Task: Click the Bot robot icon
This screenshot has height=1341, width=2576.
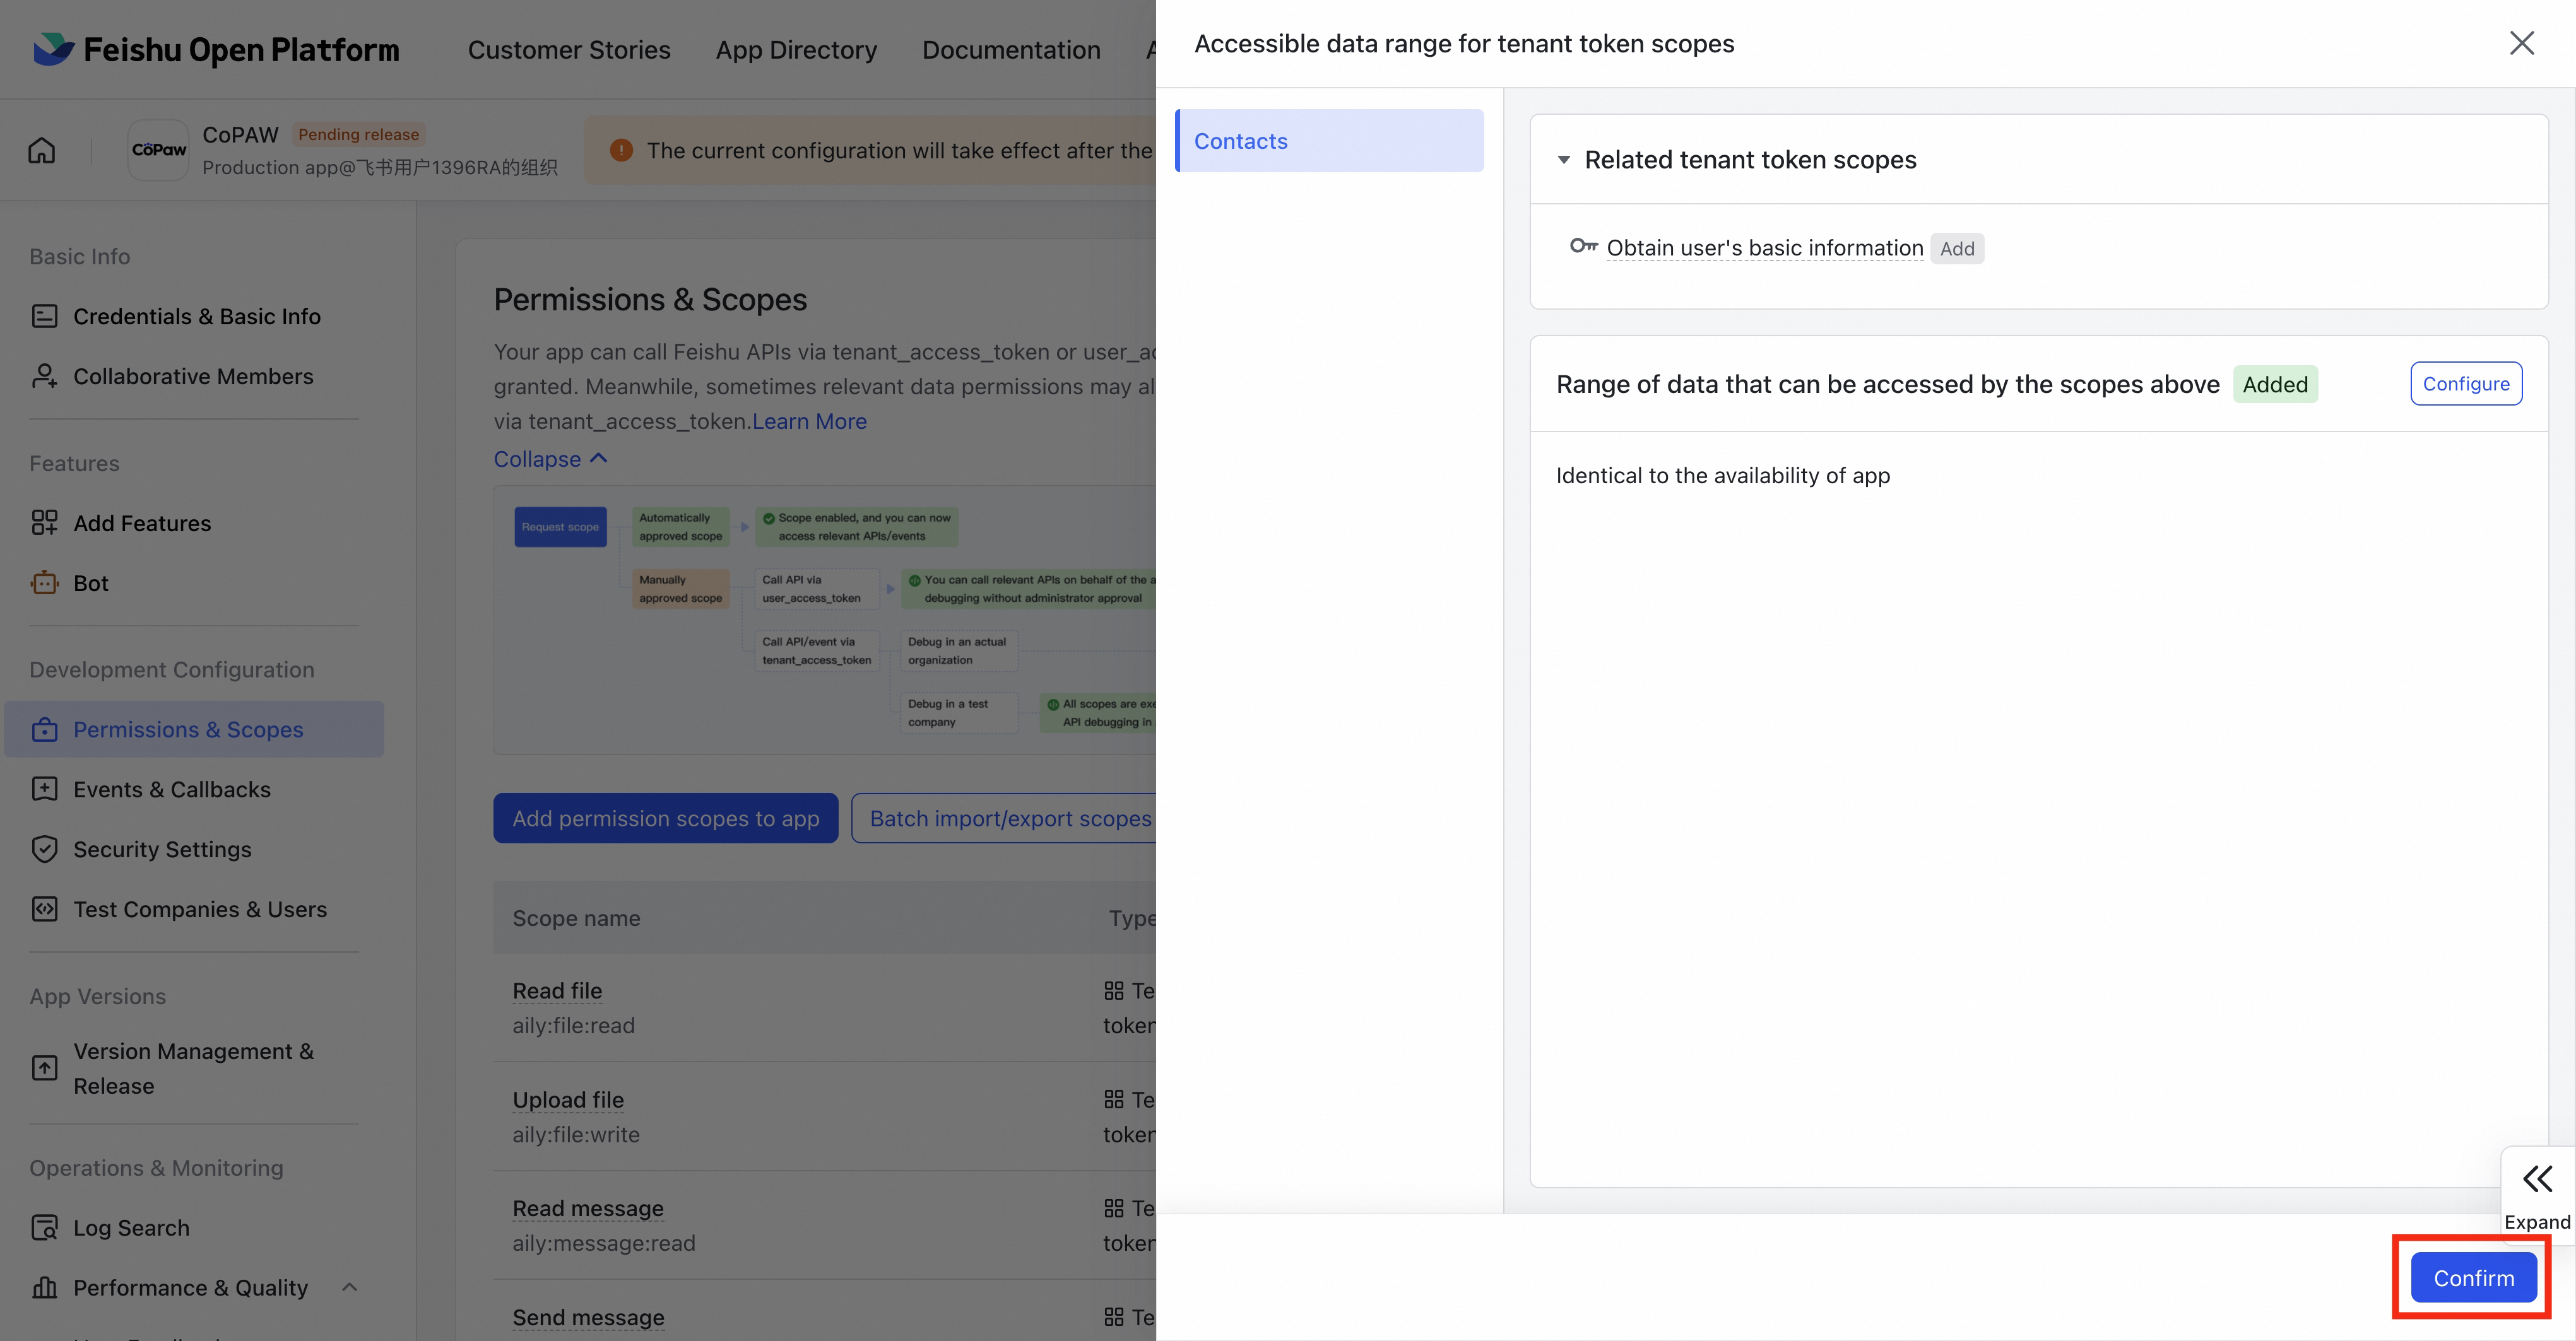Action: (44, 583)
